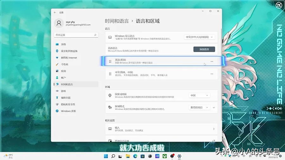Open 应用 in the sidebar
Viewport: 285px width, 160px height.
(x=76, y=71)
